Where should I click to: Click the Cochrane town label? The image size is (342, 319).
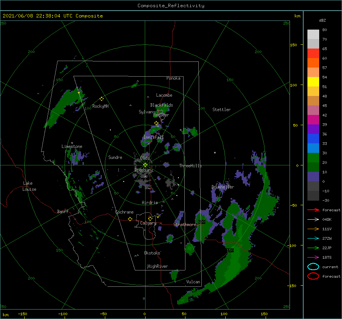(x=124, y=212)
